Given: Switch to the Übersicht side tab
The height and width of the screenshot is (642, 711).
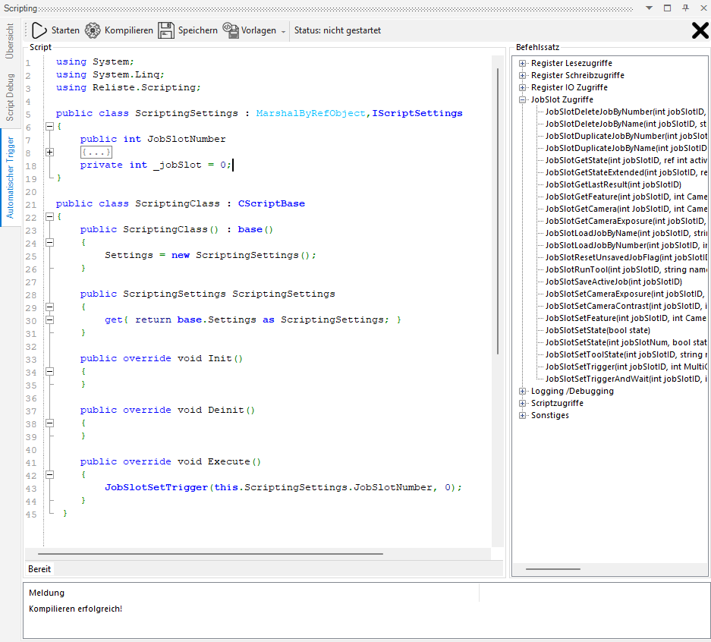Looking at the screenshot, I should [10, 41].
